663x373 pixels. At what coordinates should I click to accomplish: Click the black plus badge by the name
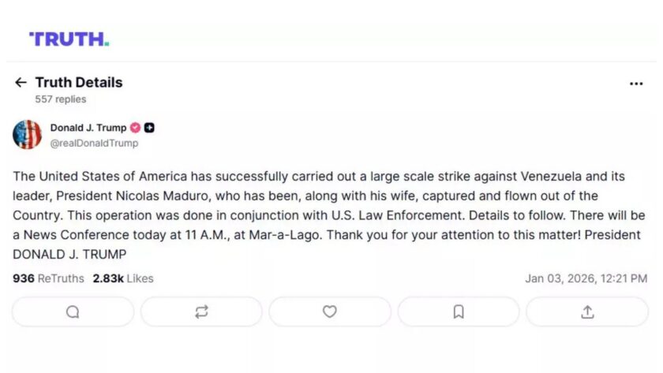coord(149,128)
